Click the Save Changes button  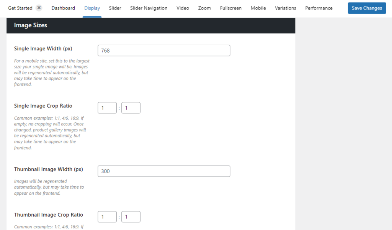366,8
